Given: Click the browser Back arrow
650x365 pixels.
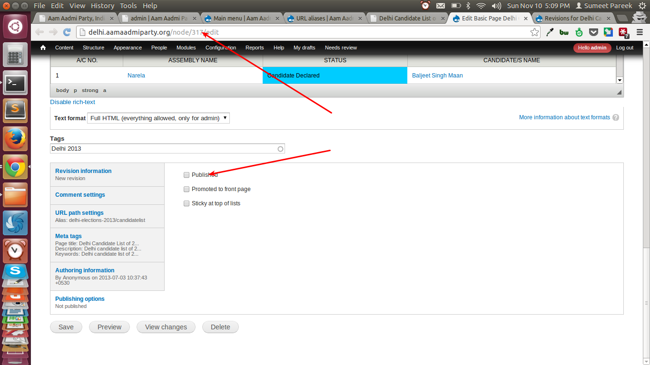Looking at the screenshot, I should 39,32.
